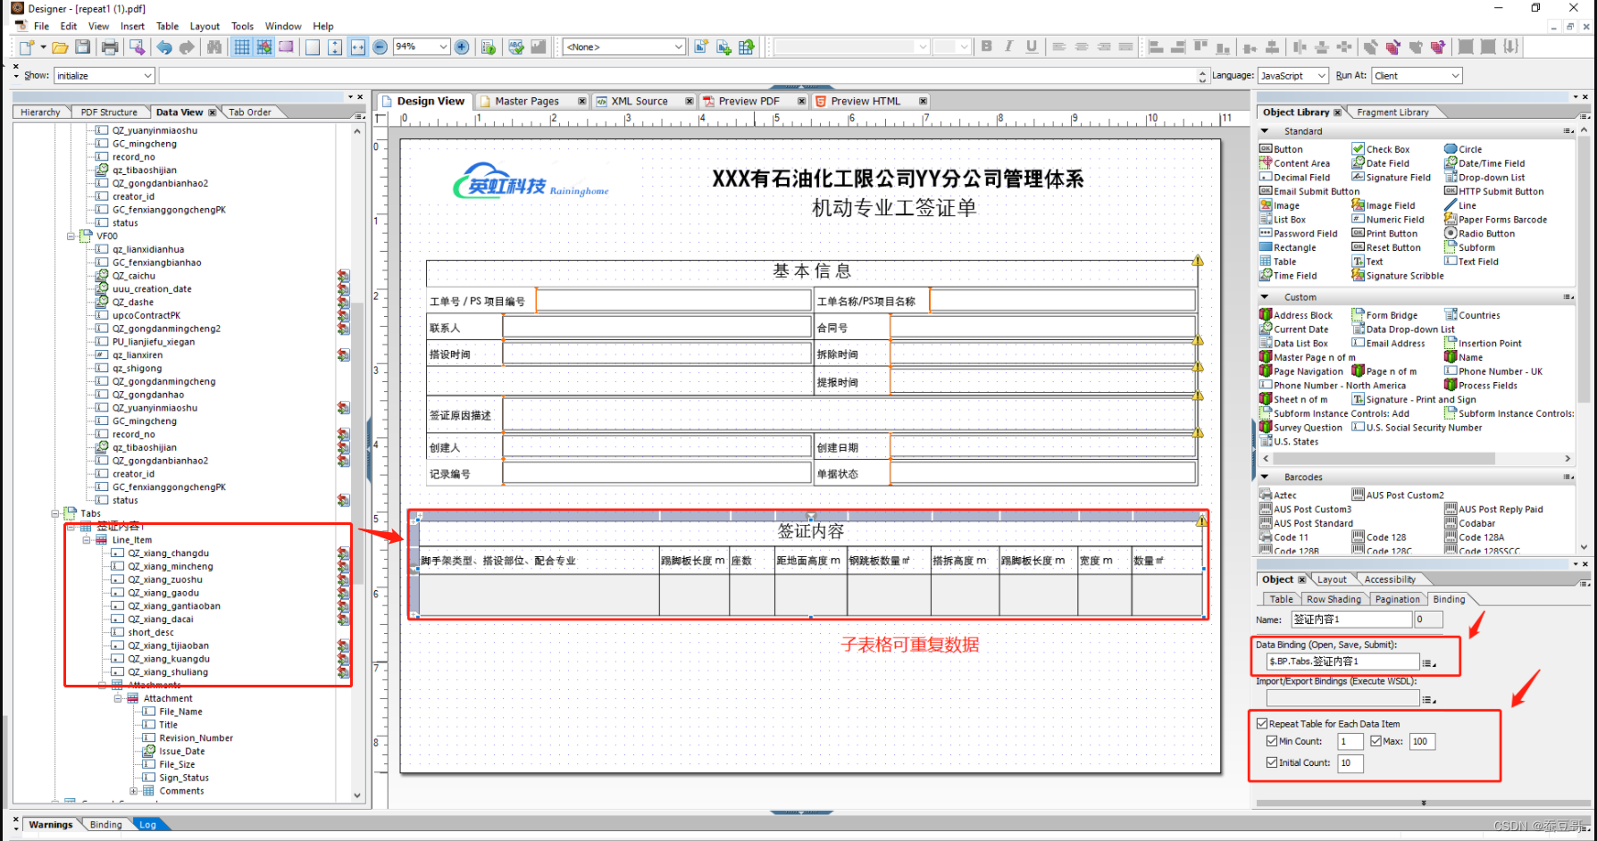Collapse the Line_Item tree node

point(87,540)
